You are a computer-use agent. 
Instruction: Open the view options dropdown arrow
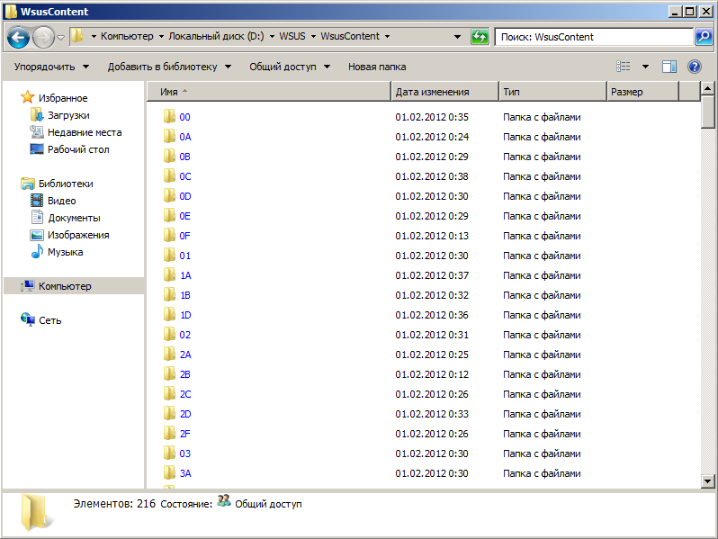[645, 67]
